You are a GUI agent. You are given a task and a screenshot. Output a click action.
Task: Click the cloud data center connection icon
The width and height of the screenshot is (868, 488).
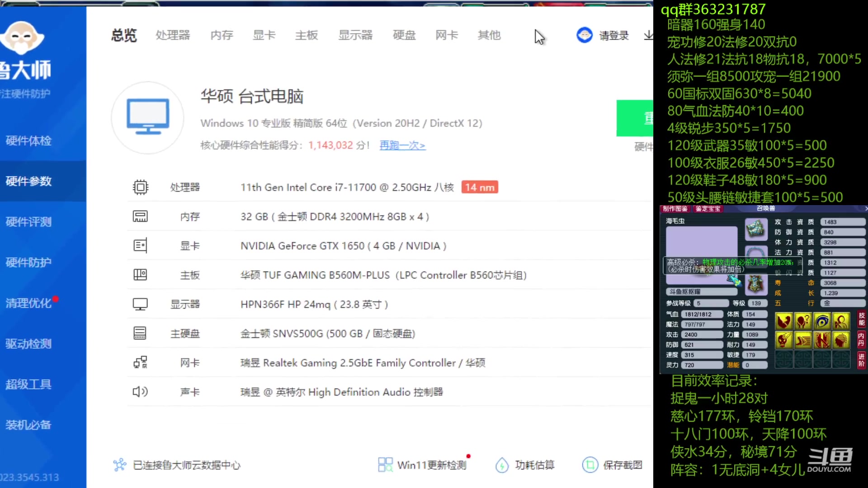click(x=120, y=465)
